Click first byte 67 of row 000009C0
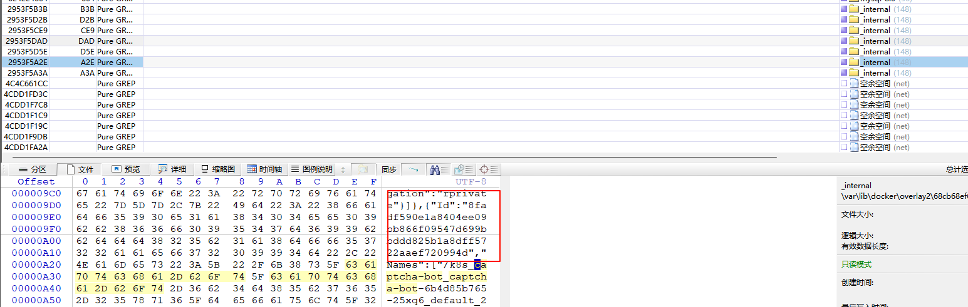Image resolution: width=968 pixels, height=307 pixels. (x=82, y=194)
